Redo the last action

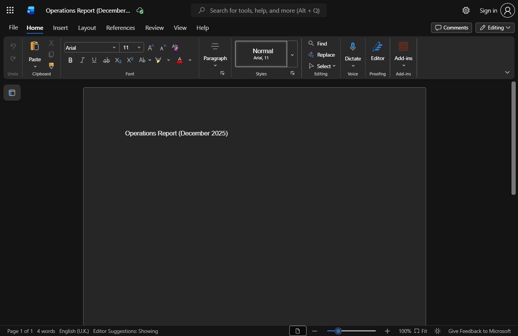coord(13,59)
